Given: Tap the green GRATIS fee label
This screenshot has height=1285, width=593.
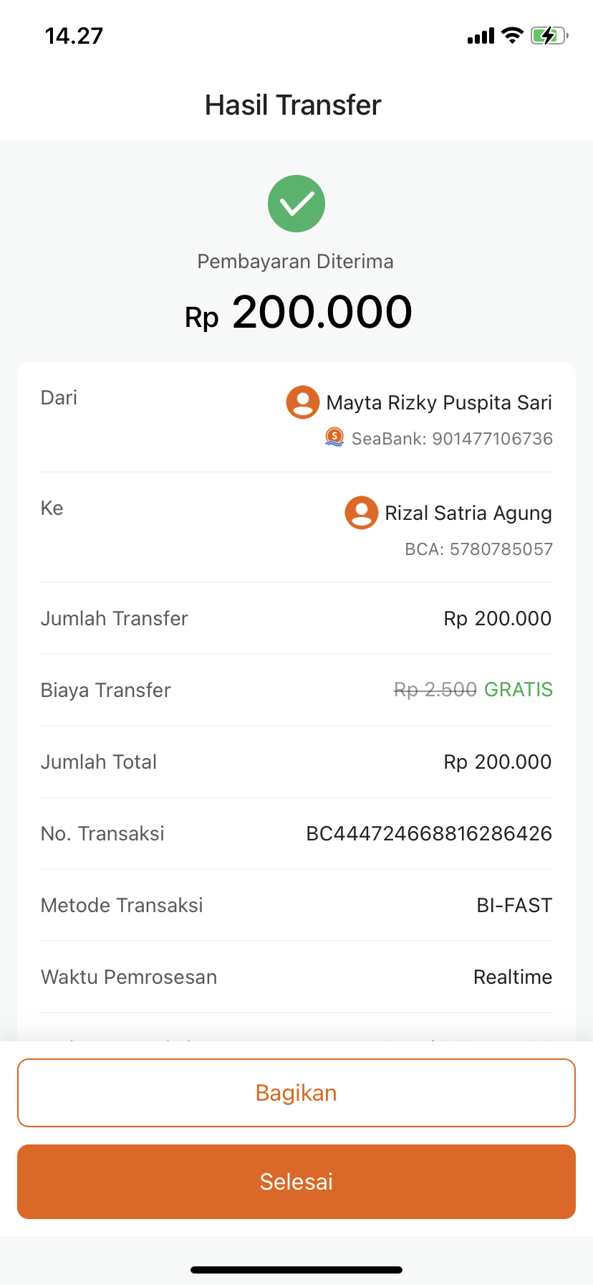Looking at the screenshot, I should 519,690.
